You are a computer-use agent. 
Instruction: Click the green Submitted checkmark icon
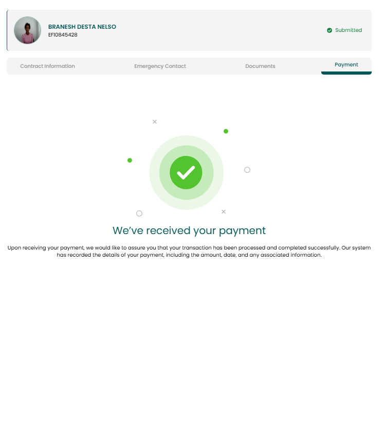[330, 30]
